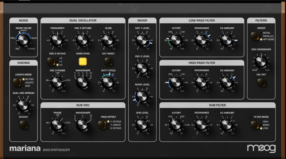Select BAND filter mode
286x159 pixels.
tap(265, 125)
